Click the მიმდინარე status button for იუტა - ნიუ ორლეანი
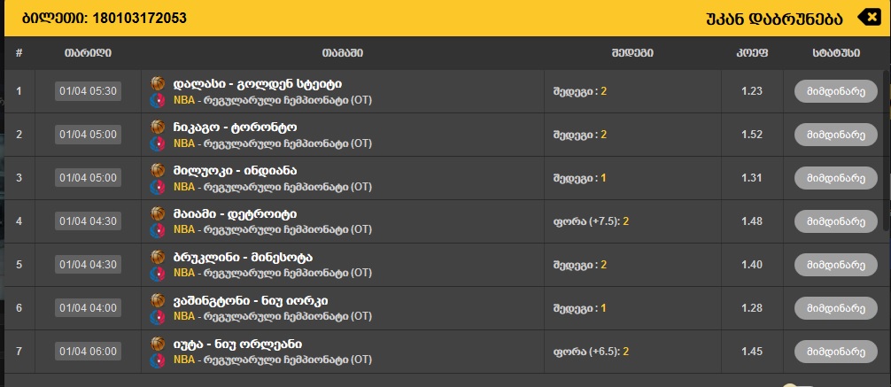The height and width of the screenshot is (387, 891). click(x=830, y=352)
